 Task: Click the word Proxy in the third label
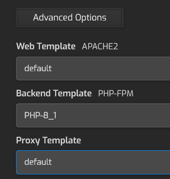[28, 141]
